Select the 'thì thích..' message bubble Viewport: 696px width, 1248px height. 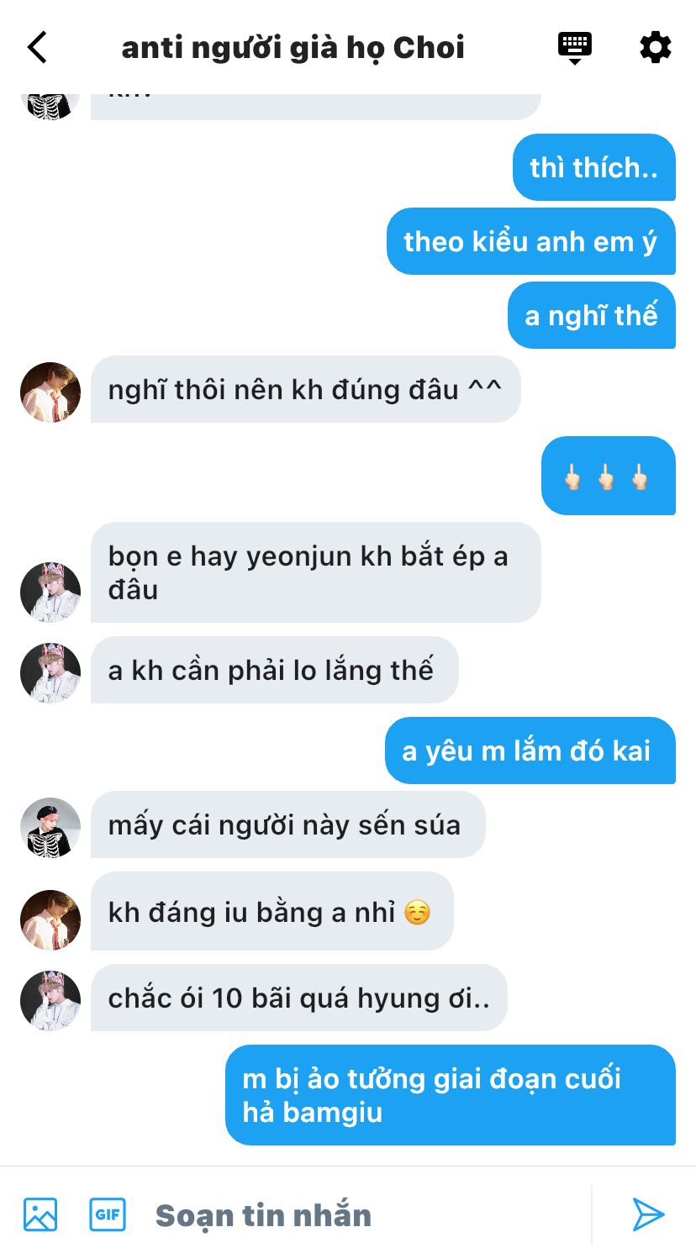[594, 167]
